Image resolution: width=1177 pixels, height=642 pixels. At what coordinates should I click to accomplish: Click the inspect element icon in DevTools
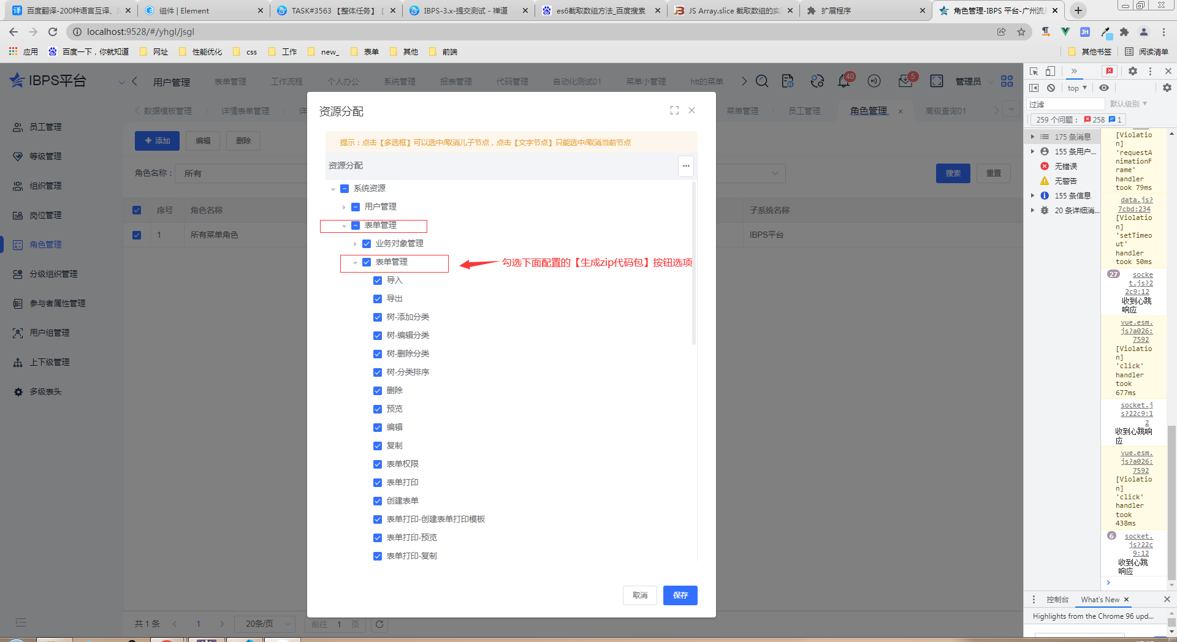click(1034, 71)
